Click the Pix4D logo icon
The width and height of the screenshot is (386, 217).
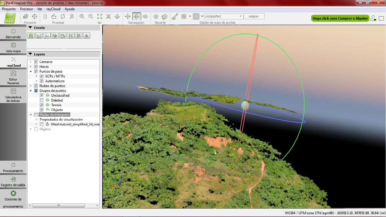pos(10,19)
